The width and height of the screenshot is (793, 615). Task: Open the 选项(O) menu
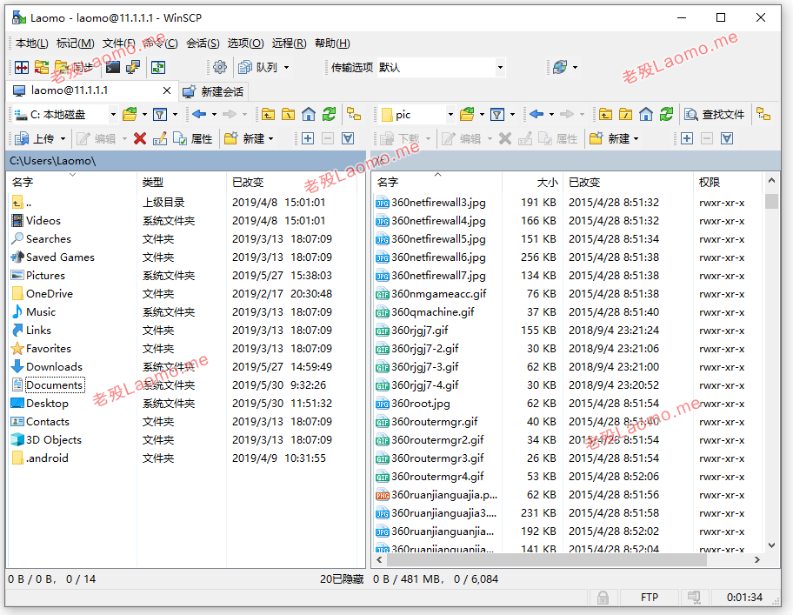[x=245, y=43]
